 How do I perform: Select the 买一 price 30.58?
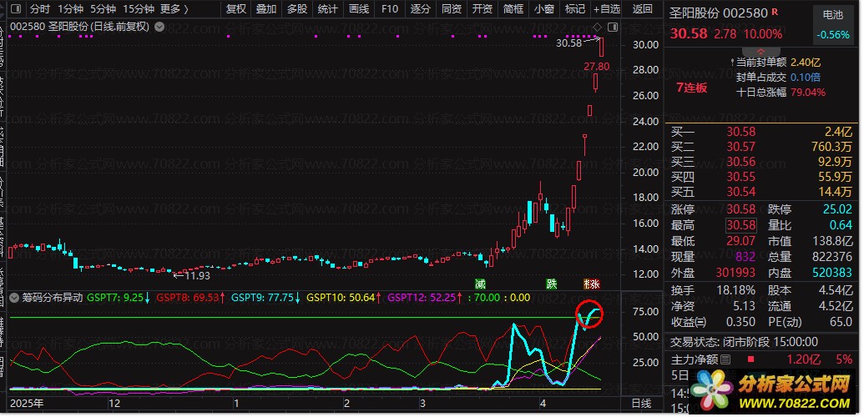coord(741,132)
